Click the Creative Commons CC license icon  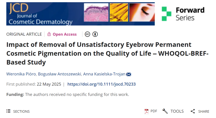(x=87, y=34)
